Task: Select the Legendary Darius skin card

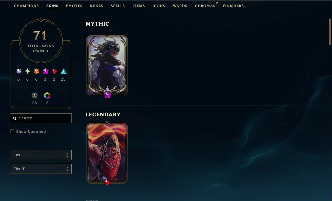Action: [x=107, y=153]
